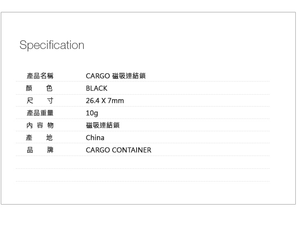Click the empty row below brand
Viewport: 297px width, 228px height.
pyautogui.click(x=142, y=163)
